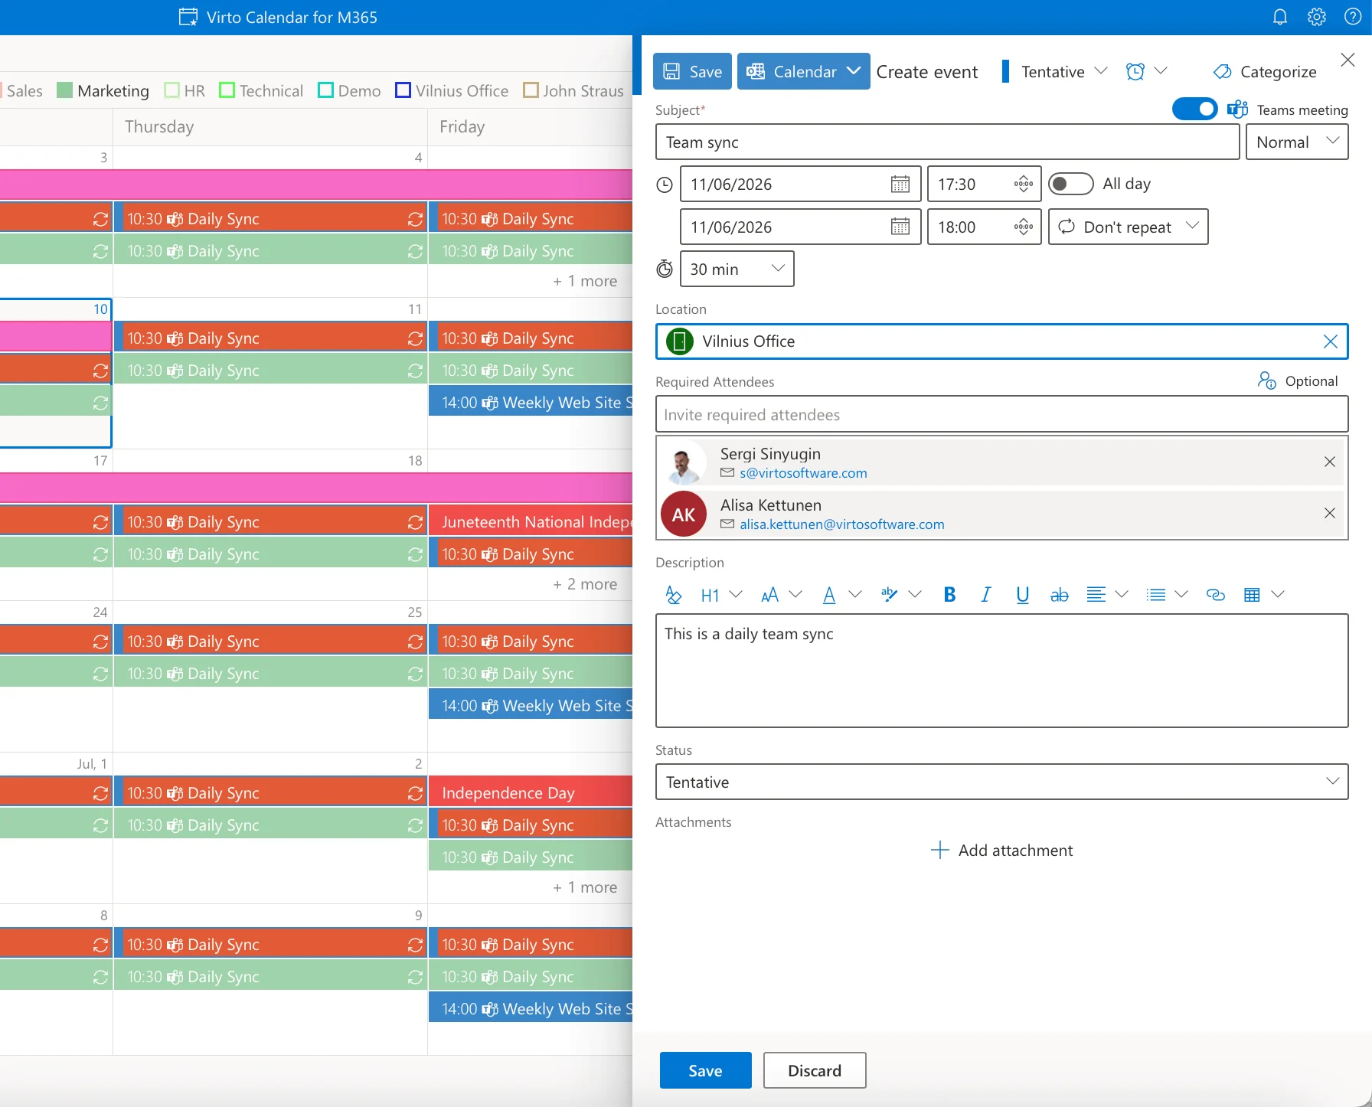Click bullet list icon
This screenshot has height=1107, width=1372.
point(1155,595)
